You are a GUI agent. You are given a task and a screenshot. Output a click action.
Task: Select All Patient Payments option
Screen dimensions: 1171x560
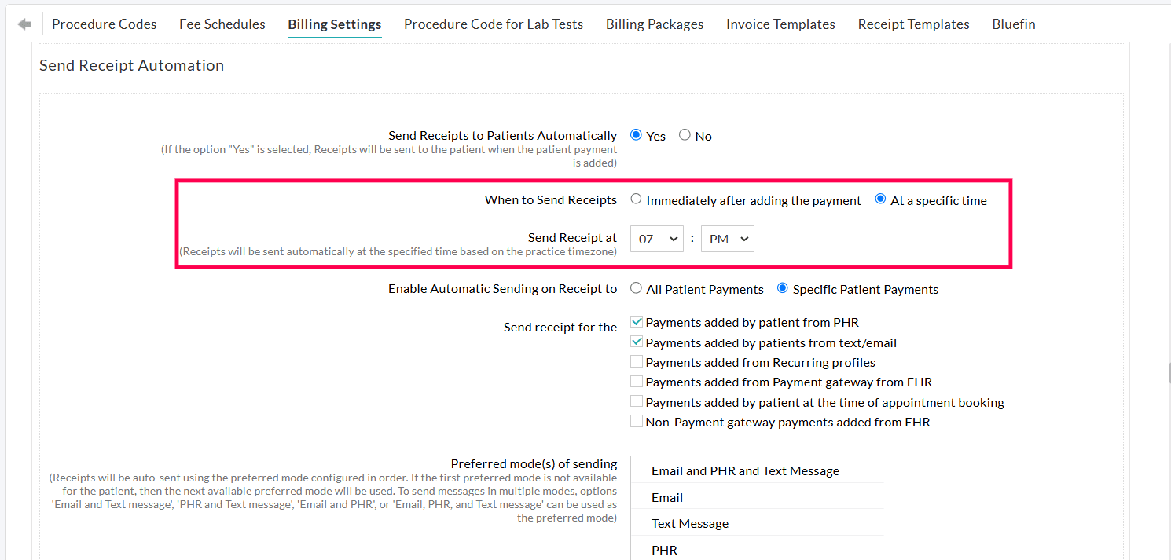(636, 287)
